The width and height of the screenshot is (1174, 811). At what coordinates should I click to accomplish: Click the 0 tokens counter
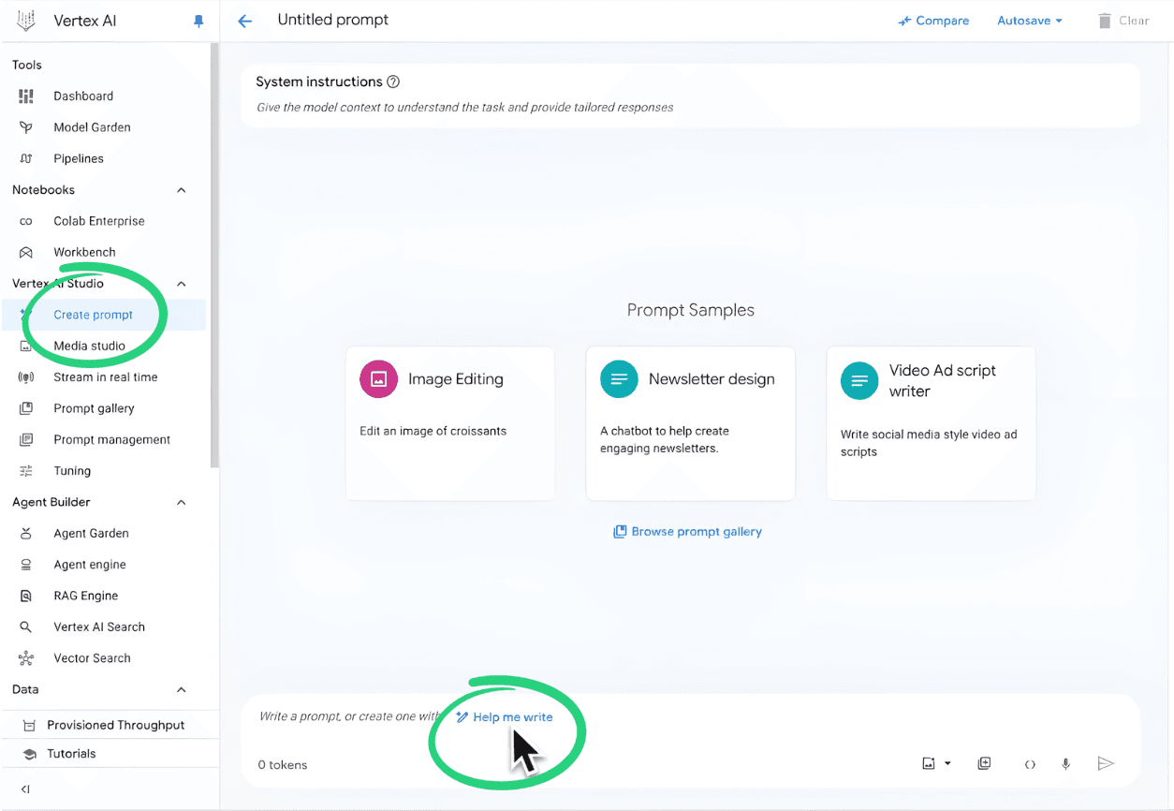pos(283,765)
